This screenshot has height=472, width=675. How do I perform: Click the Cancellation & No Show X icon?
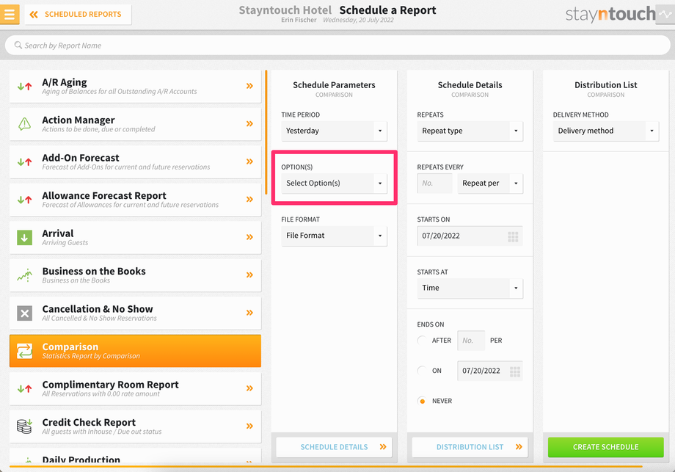(24, 313)
